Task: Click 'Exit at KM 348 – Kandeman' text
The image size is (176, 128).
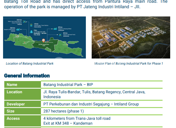Action: (x=68, y=123)
